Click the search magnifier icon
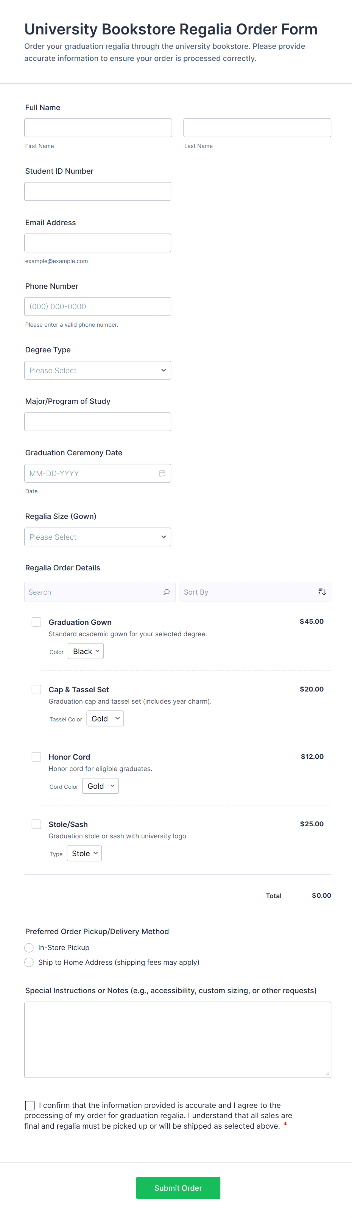Viewport: 352px width, 1218px height. point(167,592)
